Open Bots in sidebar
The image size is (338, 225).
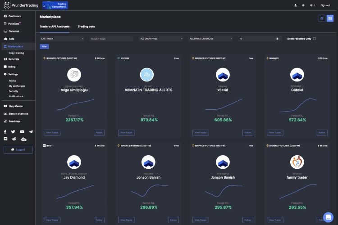pos(9,39)
